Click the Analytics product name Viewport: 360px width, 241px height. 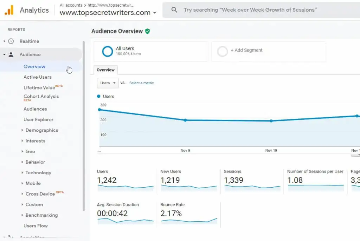pyautogui.click(x=34, y=10)
